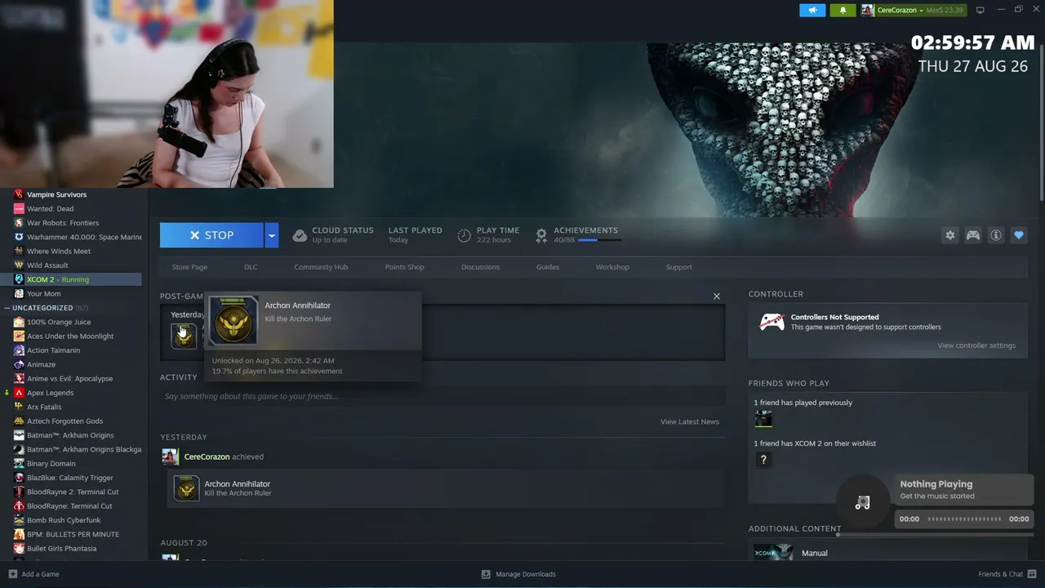The image size is (1045, 588).
Task: Click the Manage Downloads icon
Action: 486,574
